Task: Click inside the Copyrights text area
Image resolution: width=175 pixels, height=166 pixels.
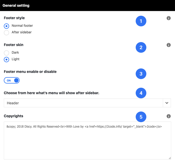Action: pyautogui.click(x=87, y=140)
